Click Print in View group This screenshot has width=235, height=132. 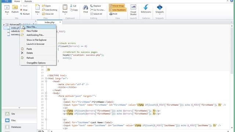click(x=113, y=14)
